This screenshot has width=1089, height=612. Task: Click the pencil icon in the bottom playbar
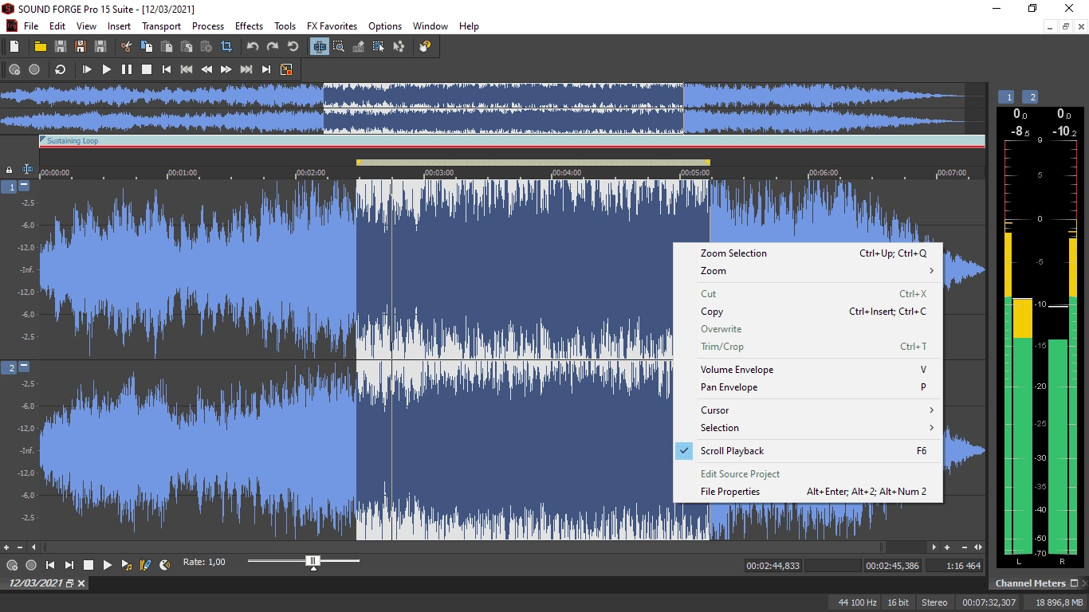click(x=146, y=565)
